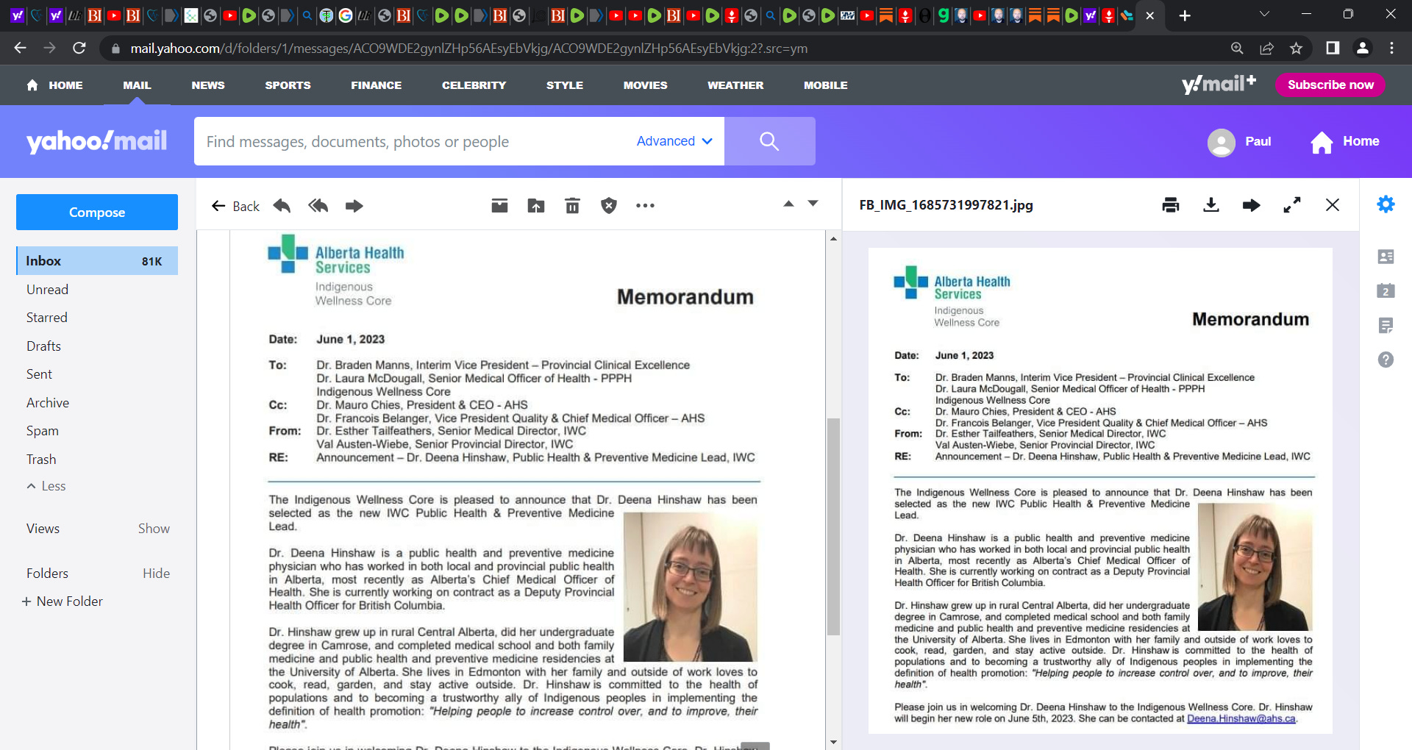Print the FB_IMG attachment
Image resolution: width=1412 pixels, height=750 pixels.
point(1171,205)
